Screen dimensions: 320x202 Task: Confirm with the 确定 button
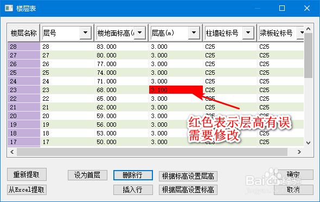point(293,174)
